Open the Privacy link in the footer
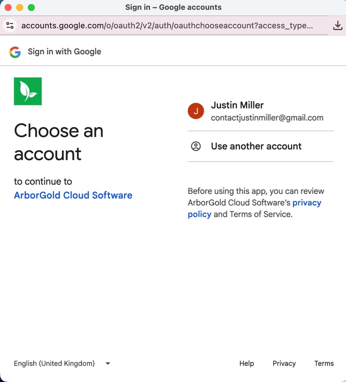This screenshot has height=382, width=346. pyautogui.click(x=284, y=363)
